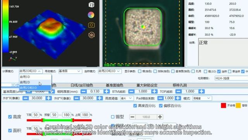This screenshot has height=140, width=248.
Task: Decrease Pad缩放系数 with the minus button
Action: pyautogui.click(x=160, y=98)
